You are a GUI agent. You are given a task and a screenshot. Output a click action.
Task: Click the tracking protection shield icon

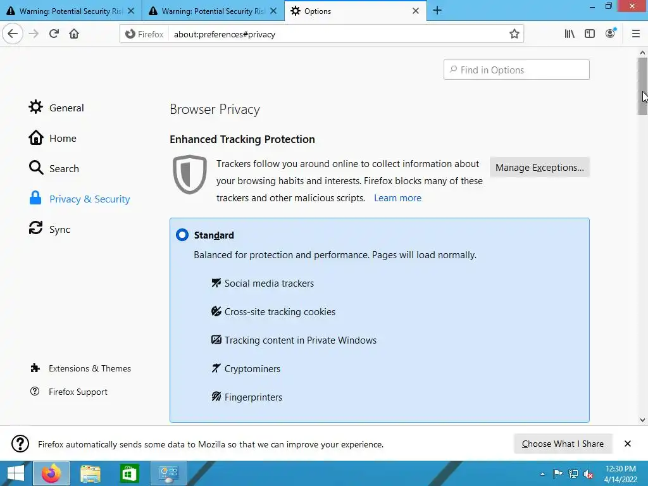[190, 175]
